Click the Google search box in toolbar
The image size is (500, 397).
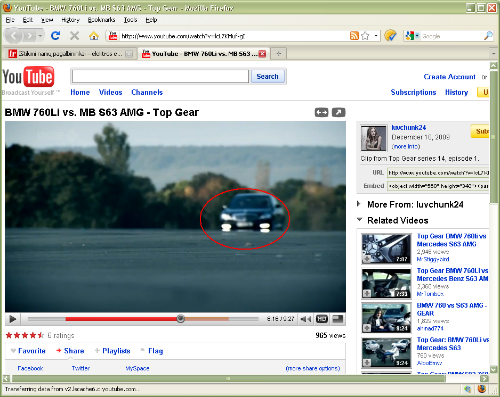pos(452,36)
